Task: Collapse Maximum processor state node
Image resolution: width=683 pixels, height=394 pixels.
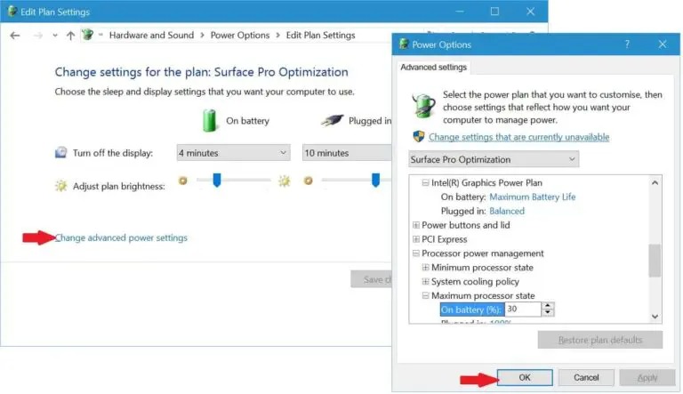Action: 426,295
